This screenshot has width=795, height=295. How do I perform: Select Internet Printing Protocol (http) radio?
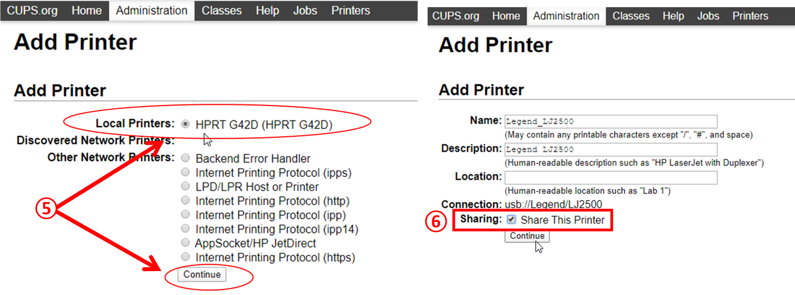coord(185,200)
